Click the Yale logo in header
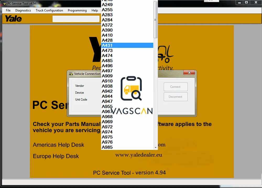The width and height of the screenshot is (262, 188). pos(13,19)
